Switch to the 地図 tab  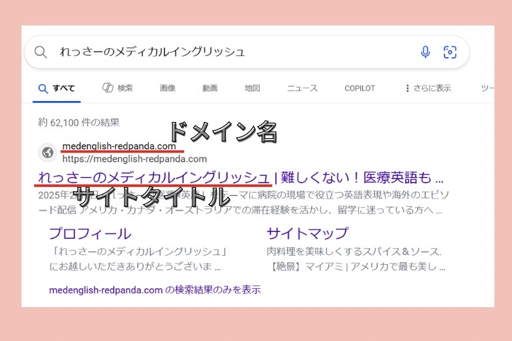(x=252, y=88)
